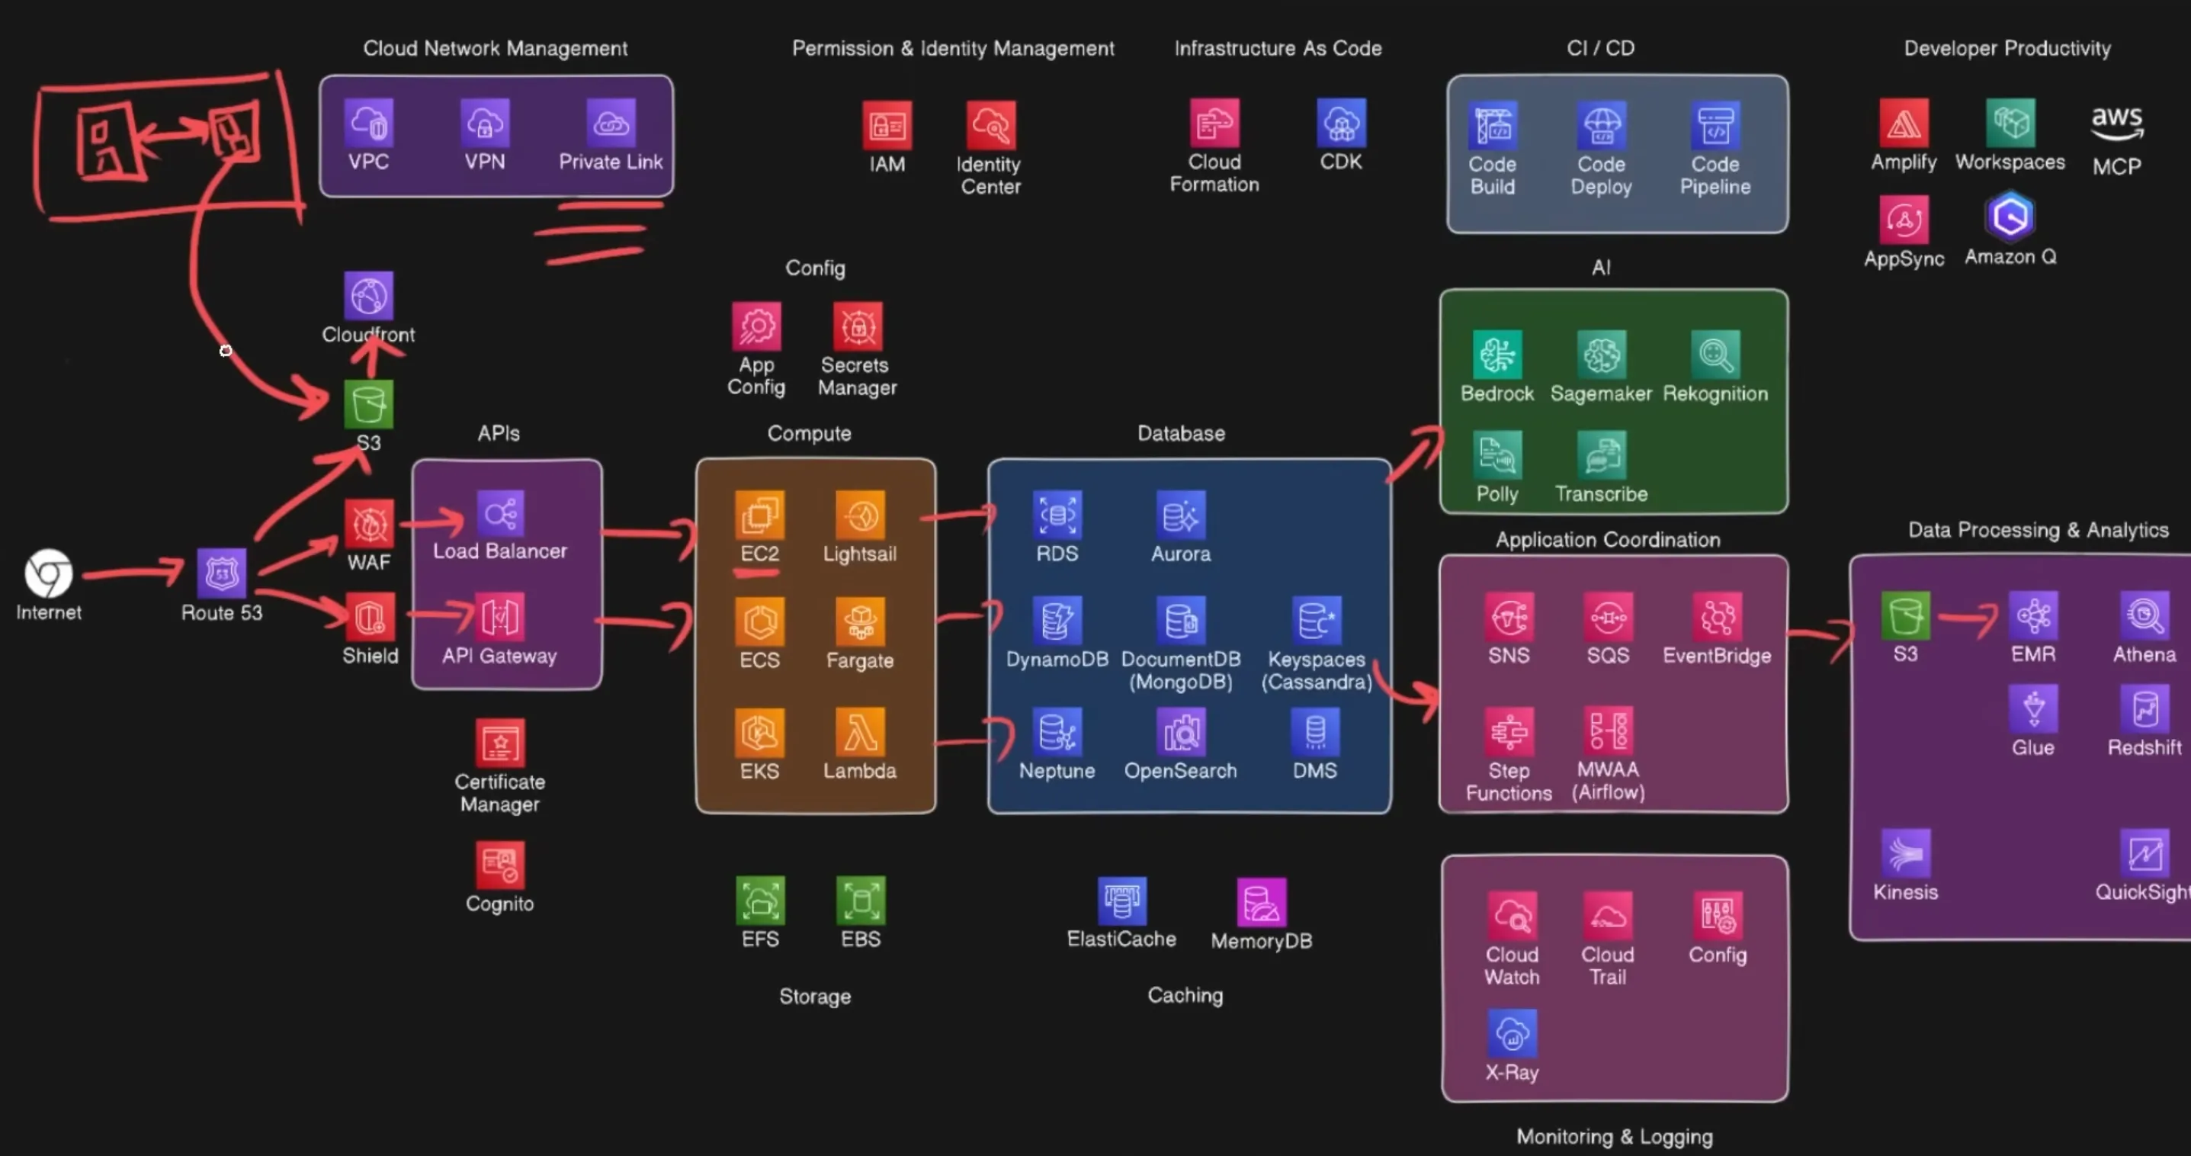The image size is (2191, 1156).
Task: Click the Database section heading
Action: click(x=1181, y=433)
